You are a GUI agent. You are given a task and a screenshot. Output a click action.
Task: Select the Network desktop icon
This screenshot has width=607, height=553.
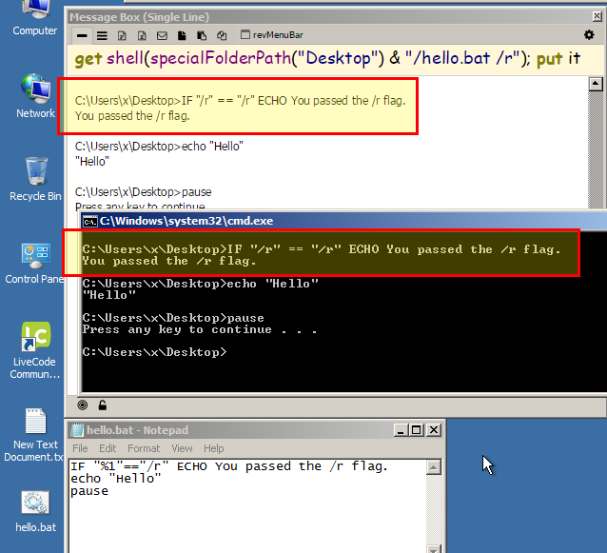click(35, 96)
